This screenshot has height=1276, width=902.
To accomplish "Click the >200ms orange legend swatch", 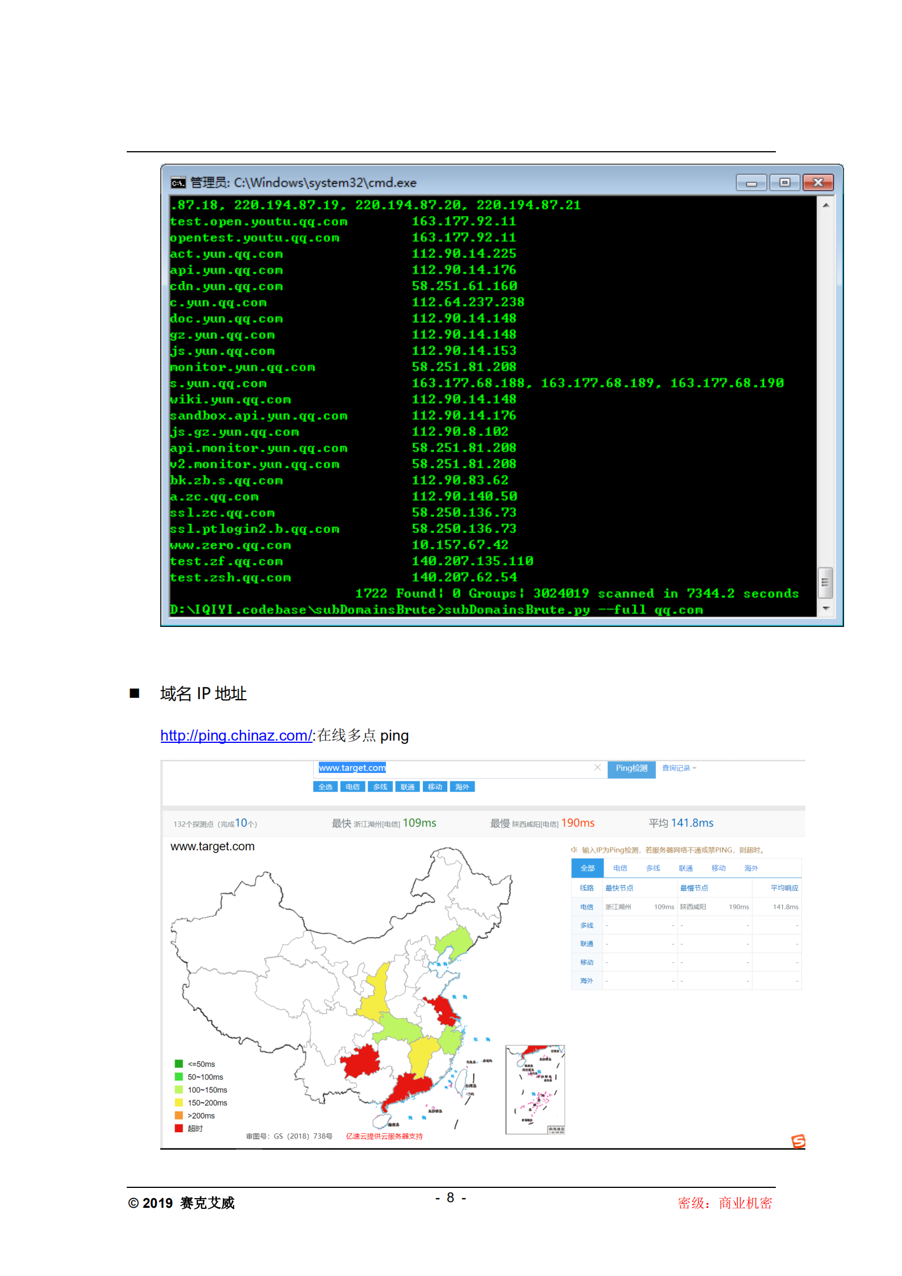I will 178,1115.
